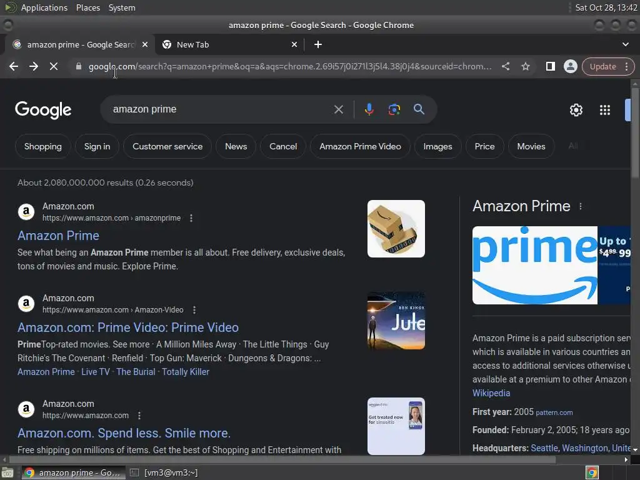The height and width of the screenshot is (480, 640).
Task: Show the tab search dropdown
Action: tap(625, 44)
